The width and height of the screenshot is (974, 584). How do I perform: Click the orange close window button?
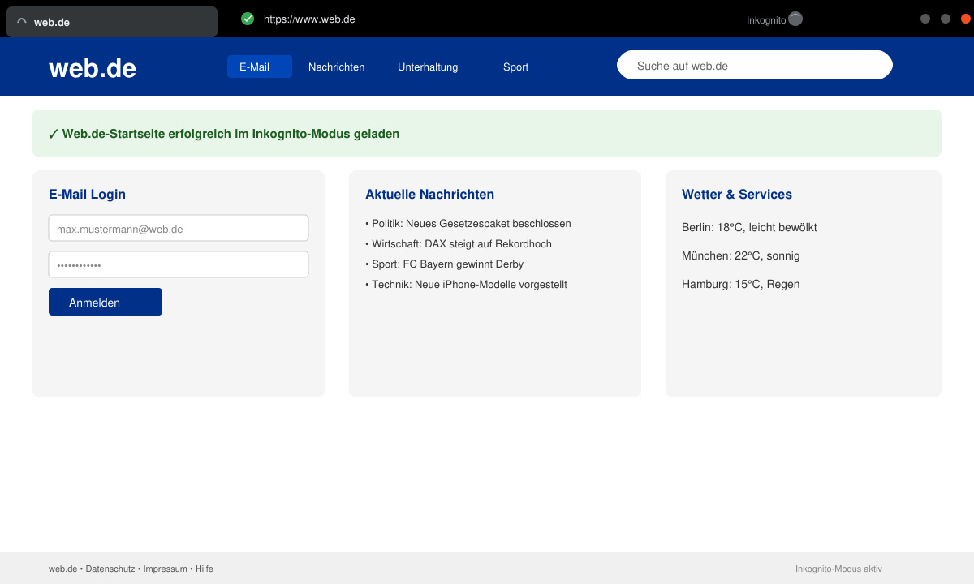point(966,19)
